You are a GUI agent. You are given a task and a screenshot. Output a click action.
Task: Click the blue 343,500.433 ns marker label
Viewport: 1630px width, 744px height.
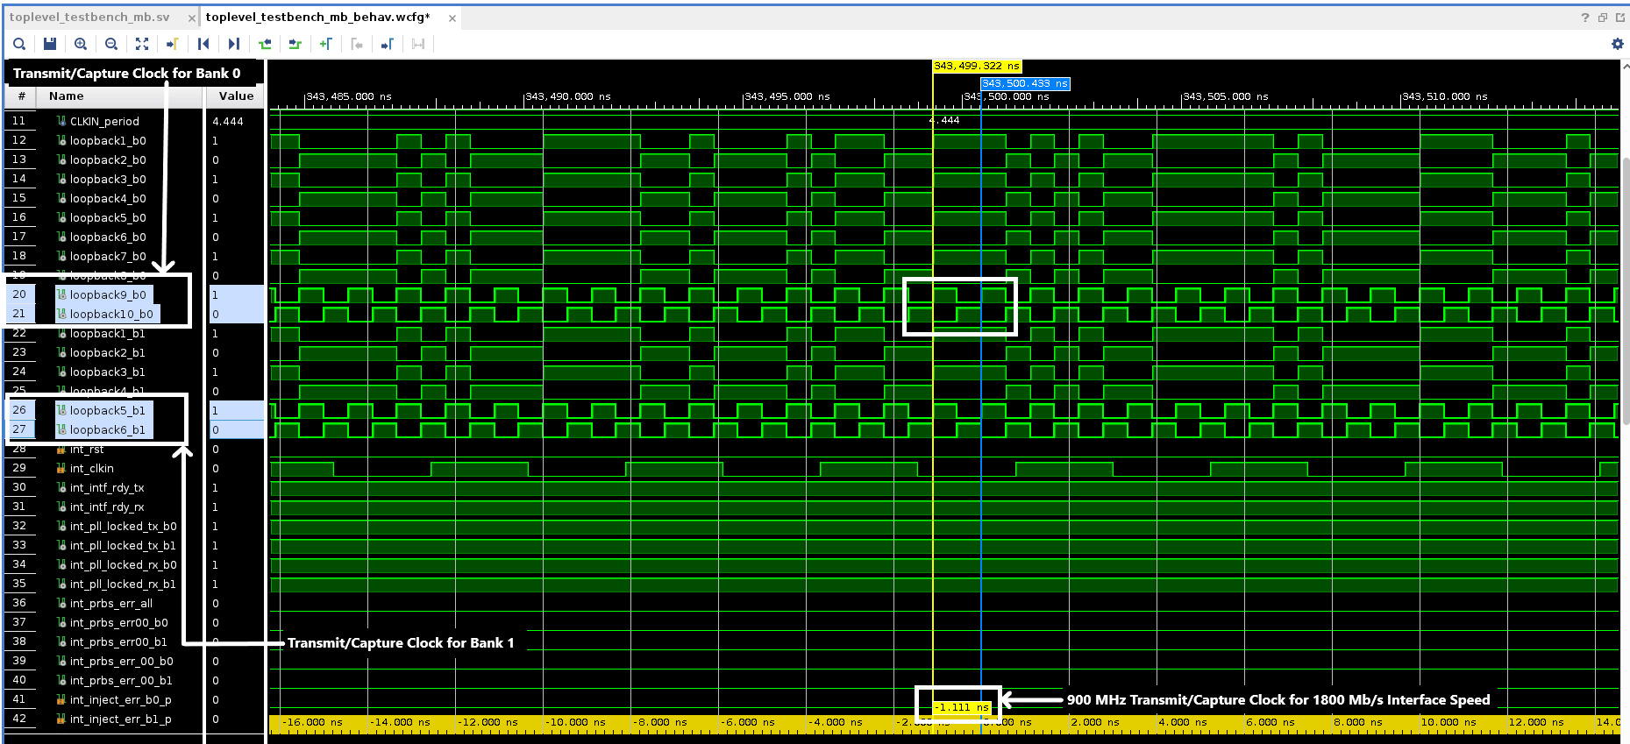click(1024, 84)
